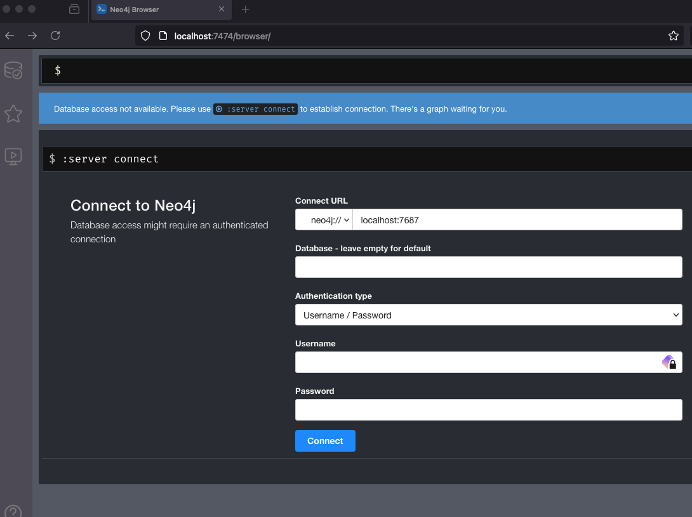692x517 pixels.
Task: Select the Neo4j Browser tab
Action: (156, 10)
